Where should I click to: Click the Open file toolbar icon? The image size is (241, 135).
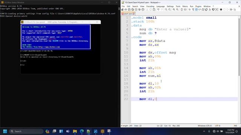click(126, 9)
